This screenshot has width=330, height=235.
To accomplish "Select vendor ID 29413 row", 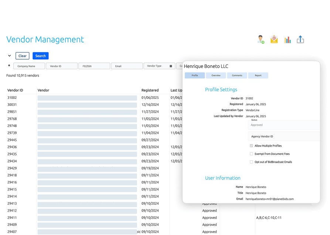I will pyautogui.click(x=12, y=204).
